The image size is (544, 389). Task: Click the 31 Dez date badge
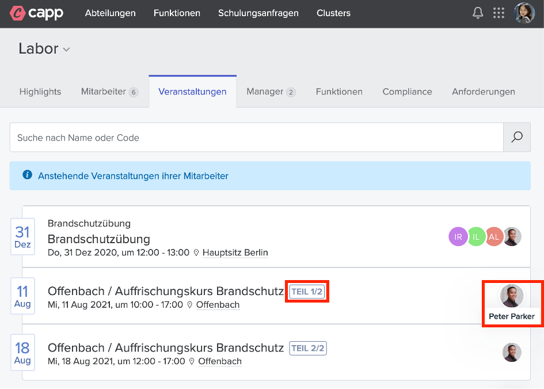click(x=22, y=237)
